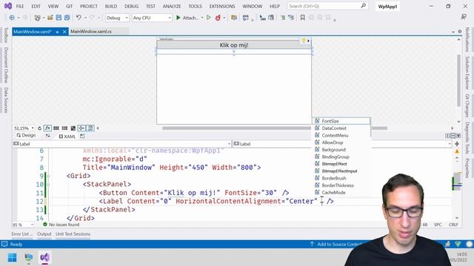The image size is (474, 266).
Task: Toggle the platform-only controls icon
Action: coord(90,128)
